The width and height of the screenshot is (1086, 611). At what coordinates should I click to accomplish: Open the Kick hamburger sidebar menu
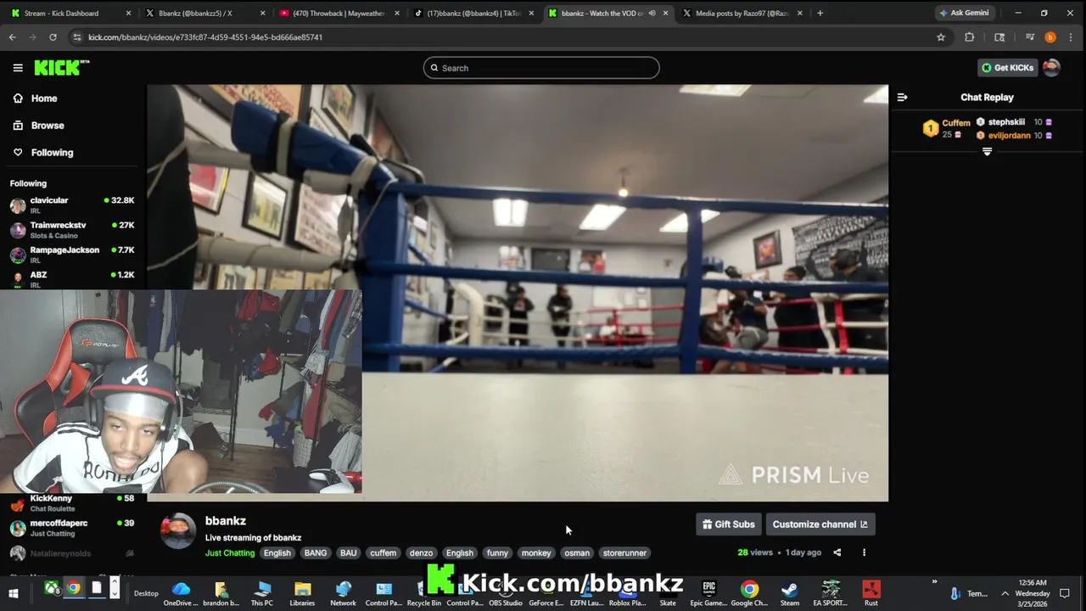point(18,68)
